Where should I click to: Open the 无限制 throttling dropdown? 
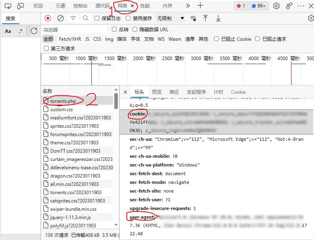point(170,18)
